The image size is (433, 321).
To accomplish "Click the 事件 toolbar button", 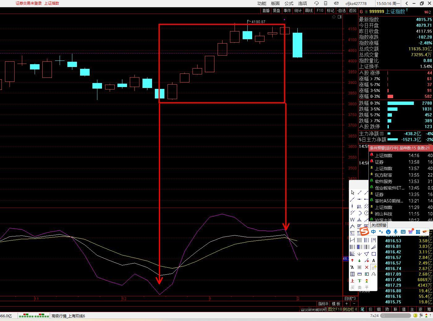I will (x=287, y=10).
